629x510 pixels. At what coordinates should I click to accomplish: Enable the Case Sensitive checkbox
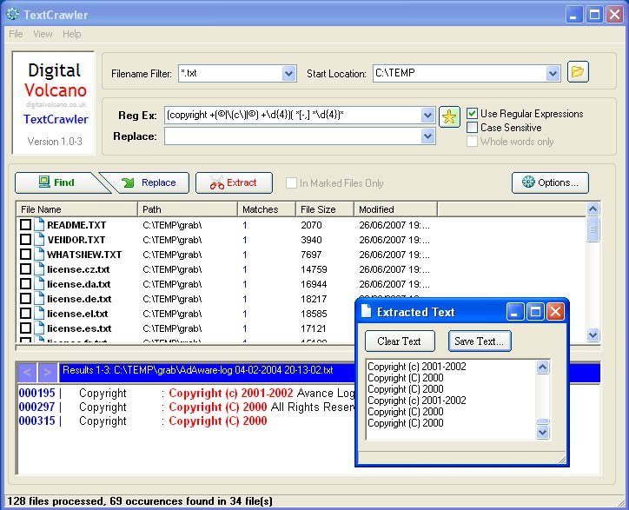click(x=472, y=128)
